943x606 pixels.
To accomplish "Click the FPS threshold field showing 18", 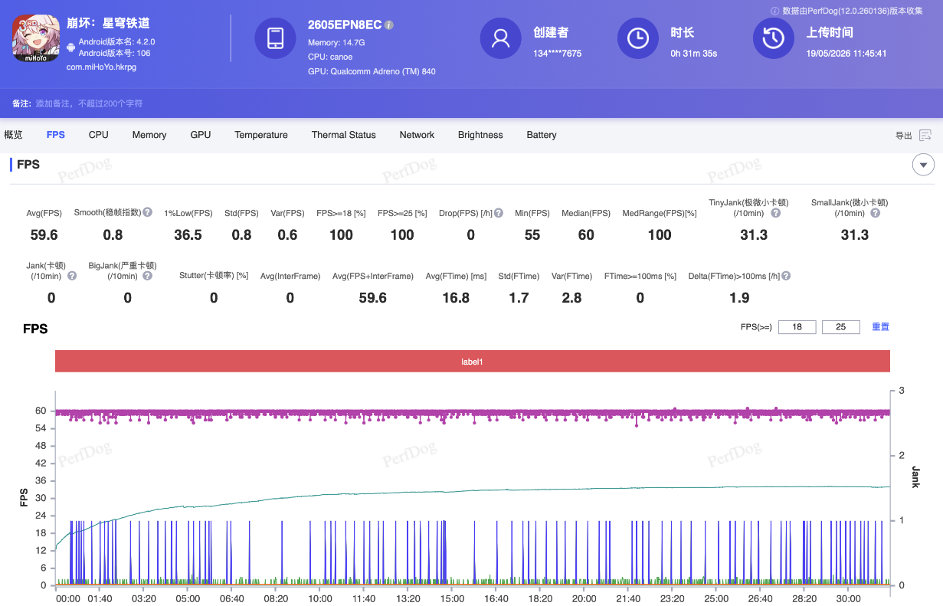I will point(797,327).
